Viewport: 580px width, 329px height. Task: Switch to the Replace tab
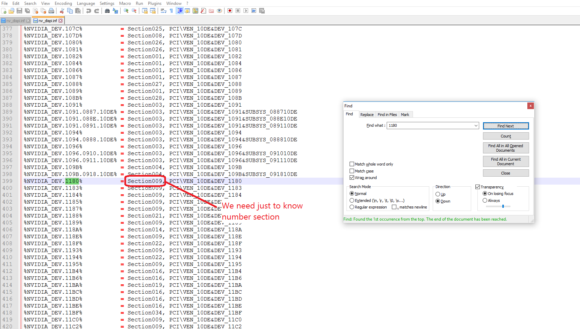(x=367, y=115)
